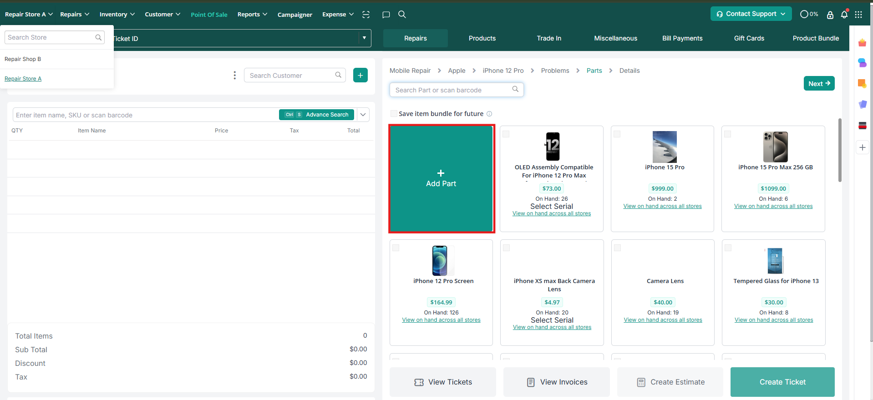Tick checkbox on iPhone 15 Pro Max card
The image size is (873, 400).
[728, 134]
